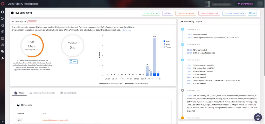Click '12 times tweeted' lifecycle entry
The image size is (265, 124).
200,50
